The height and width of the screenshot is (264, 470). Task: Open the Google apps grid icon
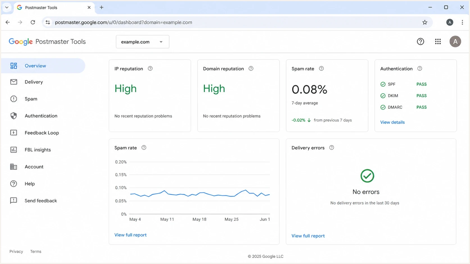438,42
